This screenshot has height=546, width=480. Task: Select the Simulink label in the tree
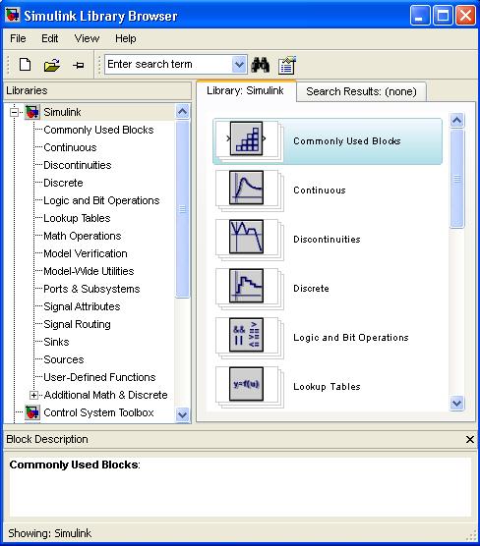click(x=62, y=112)
